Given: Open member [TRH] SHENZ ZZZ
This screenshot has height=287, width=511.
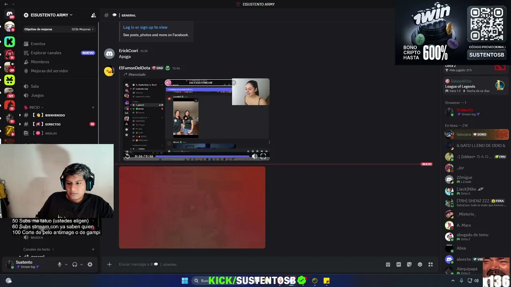Looking at the screenshot, I should [475, 202].
